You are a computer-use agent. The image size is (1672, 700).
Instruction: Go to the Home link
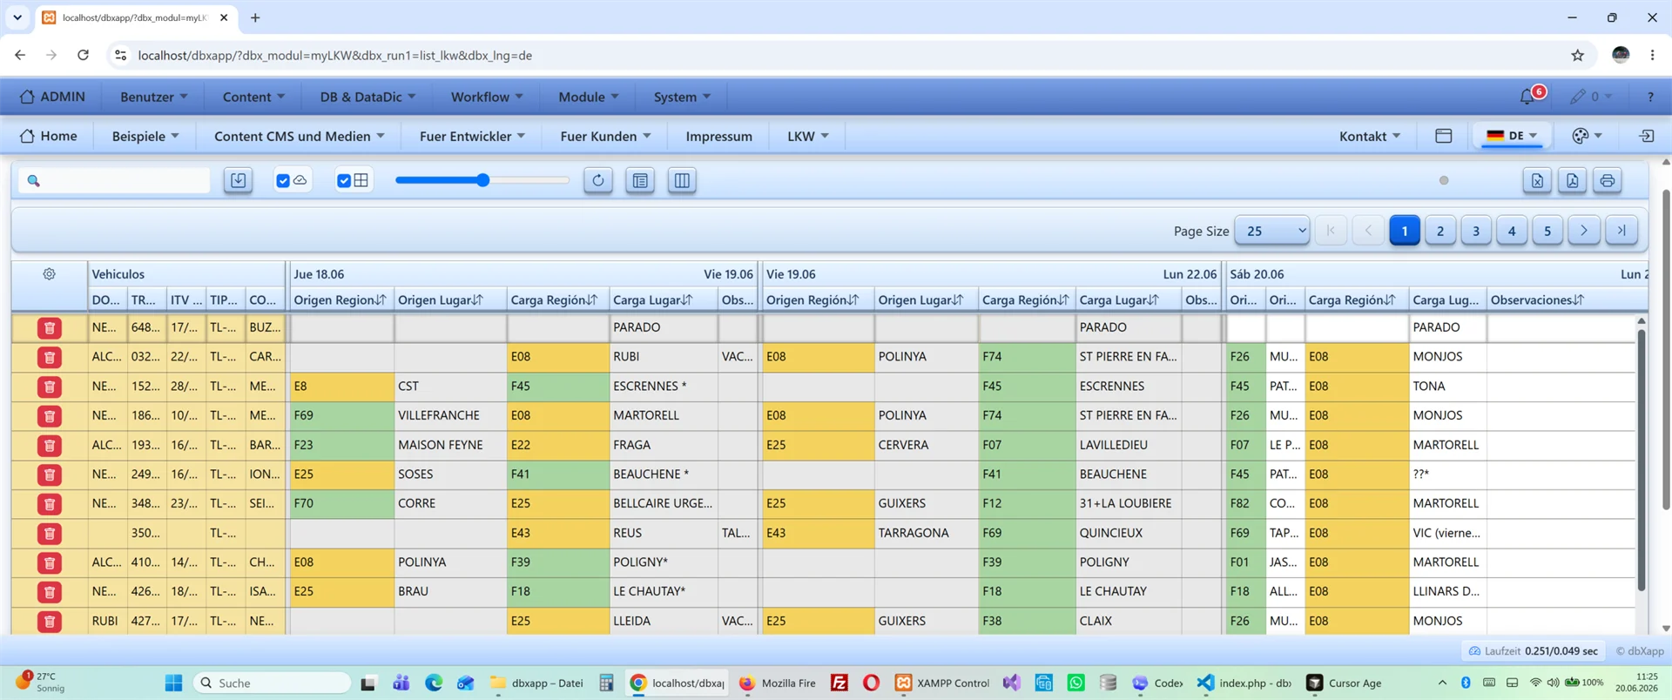49,136
